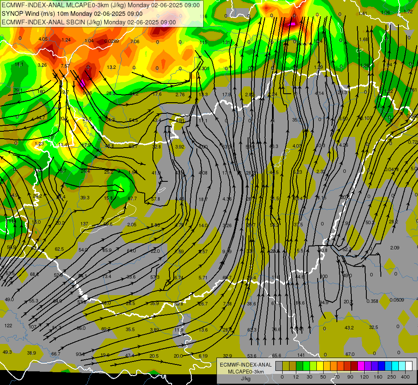Click the pure yellow legend swatch
This screenshot has height=385, width=418.
[320, 366]
